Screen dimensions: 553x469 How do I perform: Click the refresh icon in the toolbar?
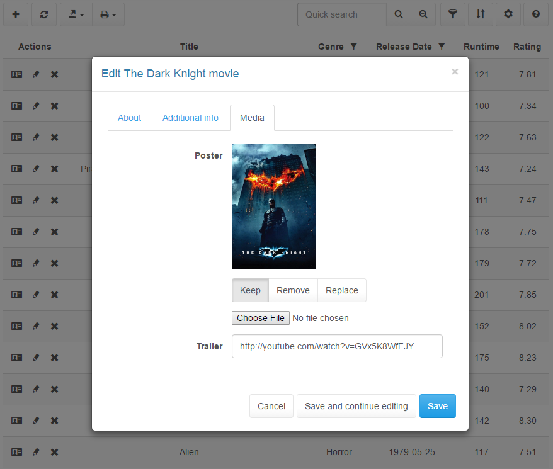(x=44, y=14)
